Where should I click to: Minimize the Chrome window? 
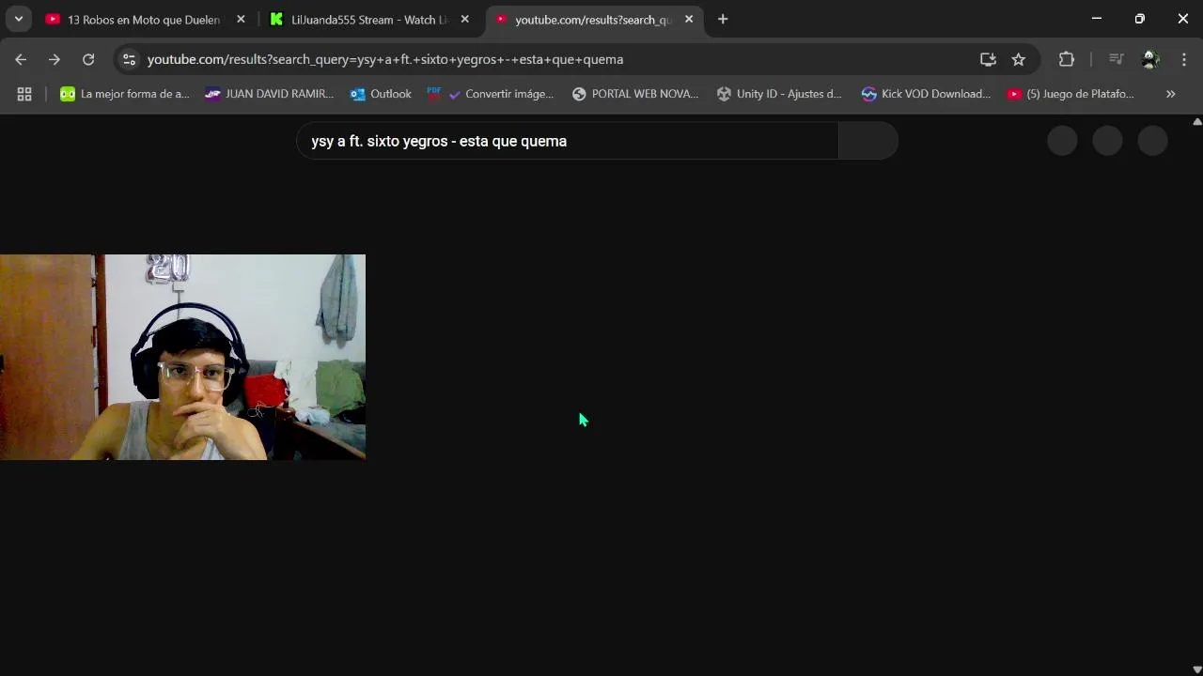coord(1096,19)
